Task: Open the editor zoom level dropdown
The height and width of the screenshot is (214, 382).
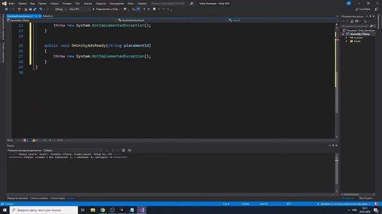Action: [x=13, y=140]
